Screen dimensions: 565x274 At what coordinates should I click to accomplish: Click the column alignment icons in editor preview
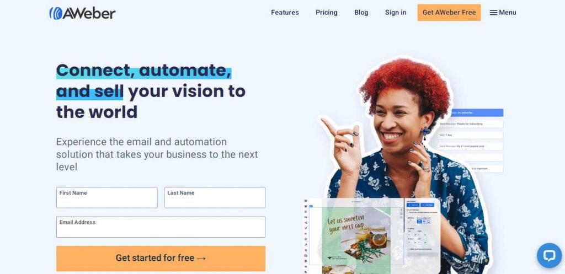(x=424, y=222)
